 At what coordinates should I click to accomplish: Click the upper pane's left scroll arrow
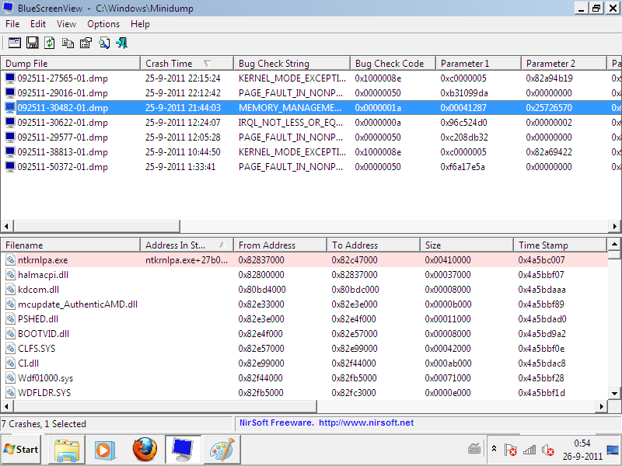[x=6, y=226]
